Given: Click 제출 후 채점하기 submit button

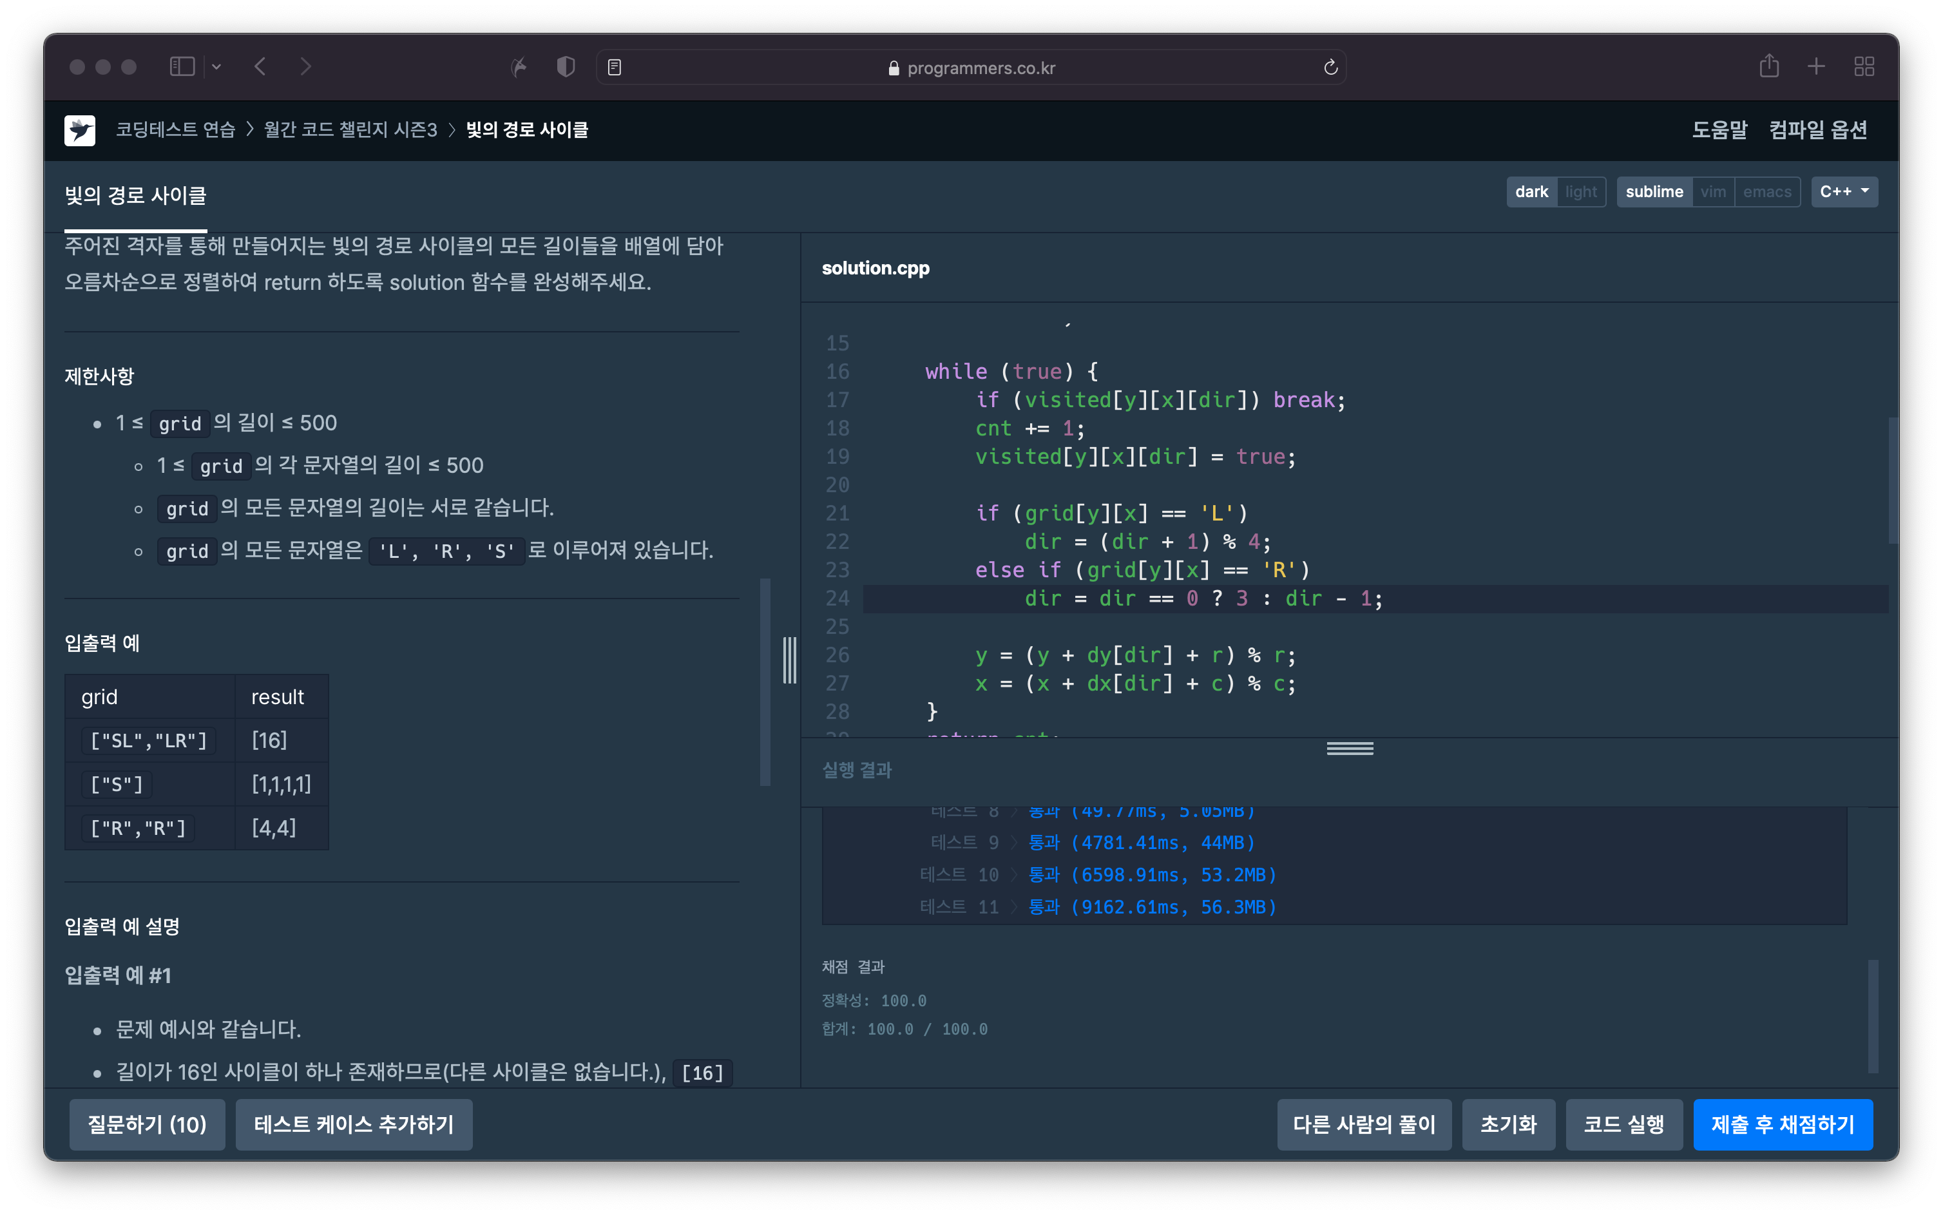Looking at the screenshot, I should [x=1783, y=1124].
